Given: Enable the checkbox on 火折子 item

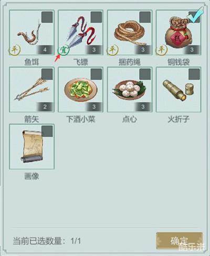Looking at the screenshot, I should pos(194,74).
